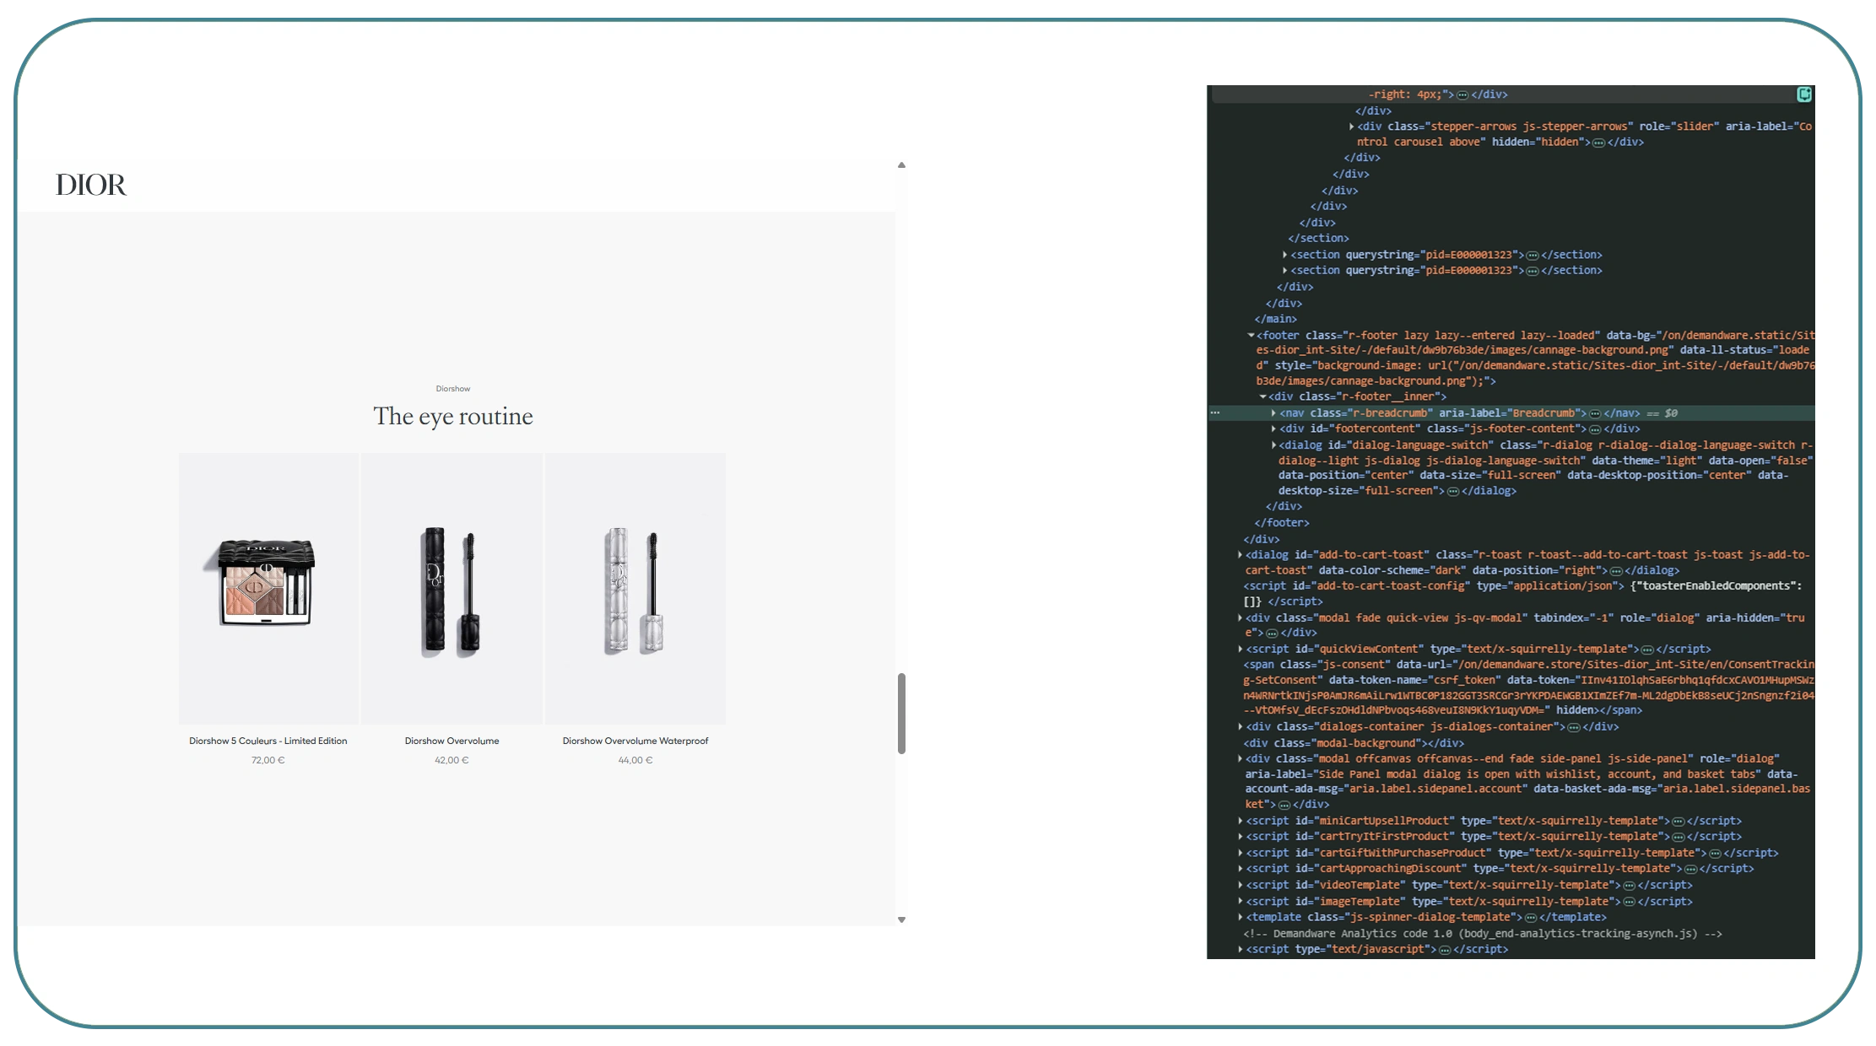Expand the js-spinner-dialog-template node
Screen dimensions: 1876x1046
coord(1240,917)
